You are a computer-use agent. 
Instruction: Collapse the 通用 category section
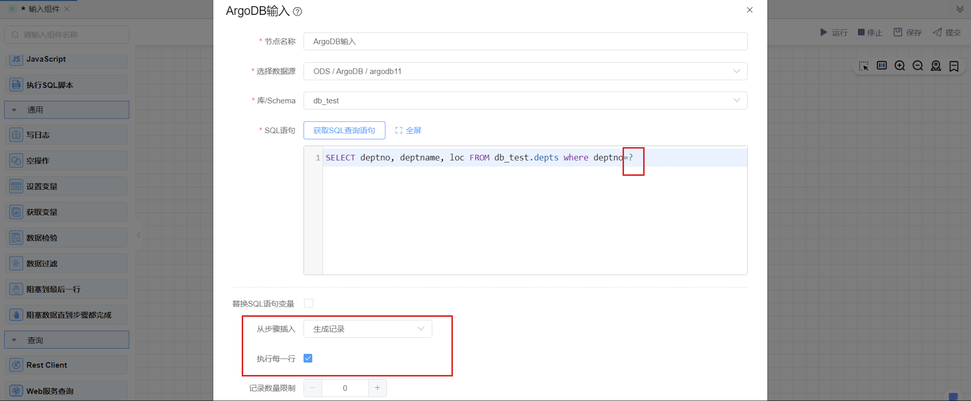point(14,110)
